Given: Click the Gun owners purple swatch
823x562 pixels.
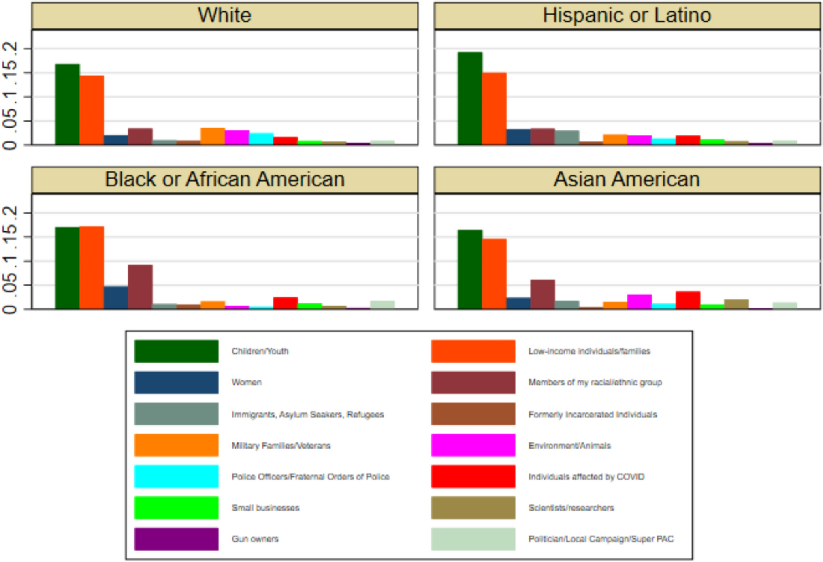Looking at the screenshot, I should pos(176,538).
